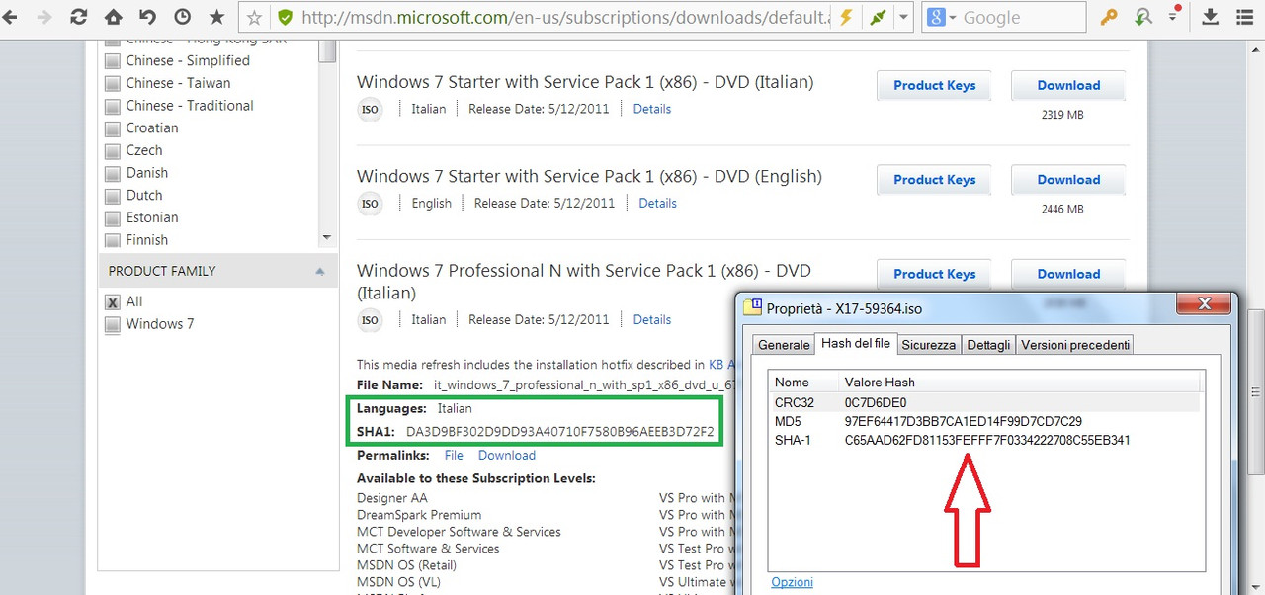This screenshot has width=1265, height=595.
Task: Select the SHA-1 hash row
Action: (985, 440)
